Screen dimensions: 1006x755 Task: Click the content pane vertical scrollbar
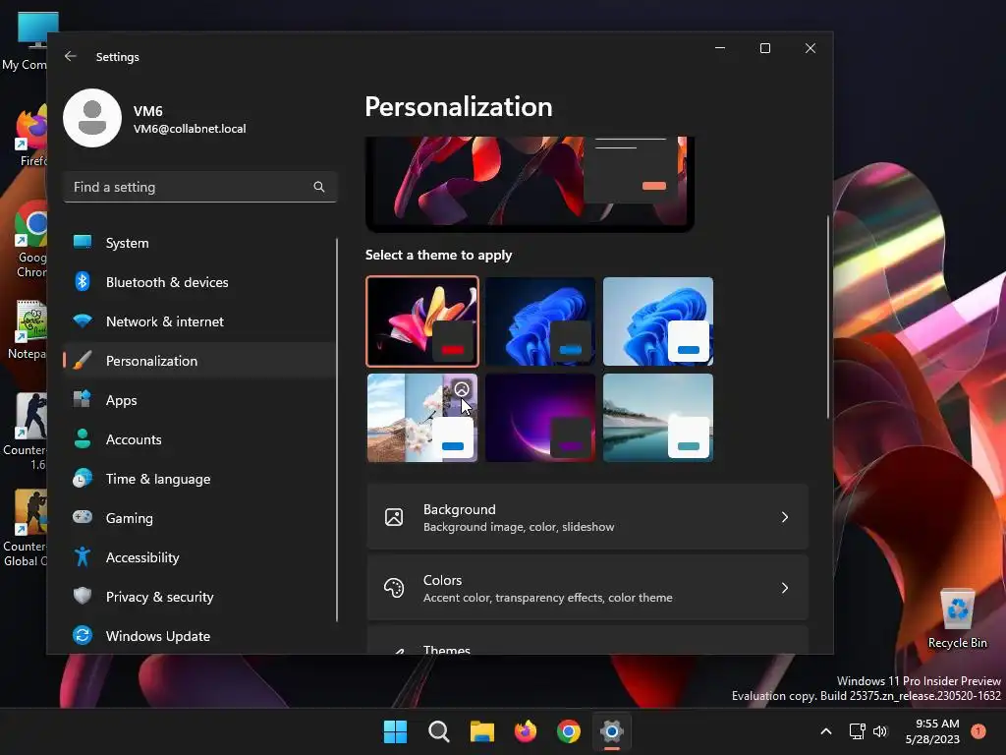tap(827, 318)
